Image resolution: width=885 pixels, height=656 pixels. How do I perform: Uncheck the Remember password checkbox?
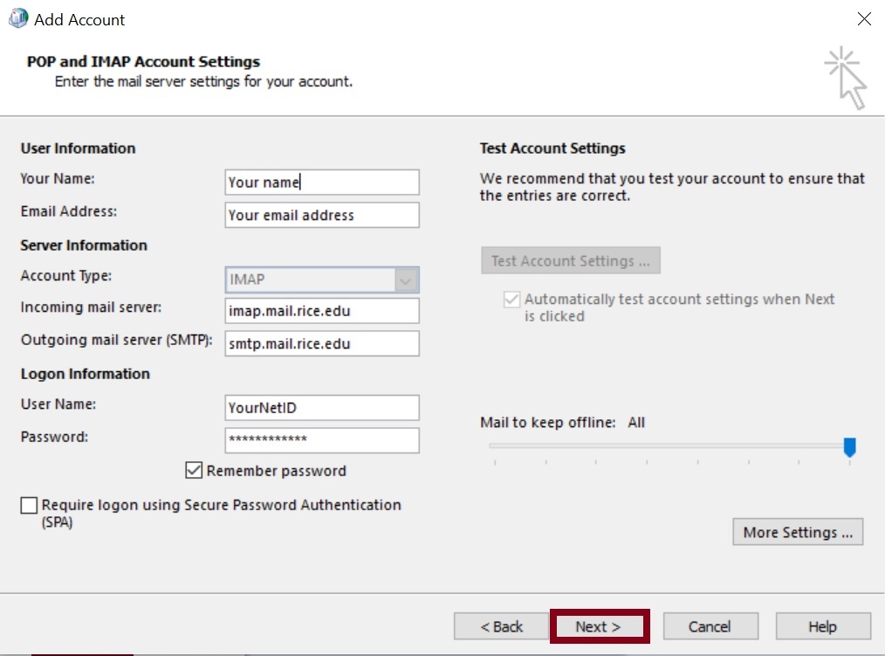point(194,471)
